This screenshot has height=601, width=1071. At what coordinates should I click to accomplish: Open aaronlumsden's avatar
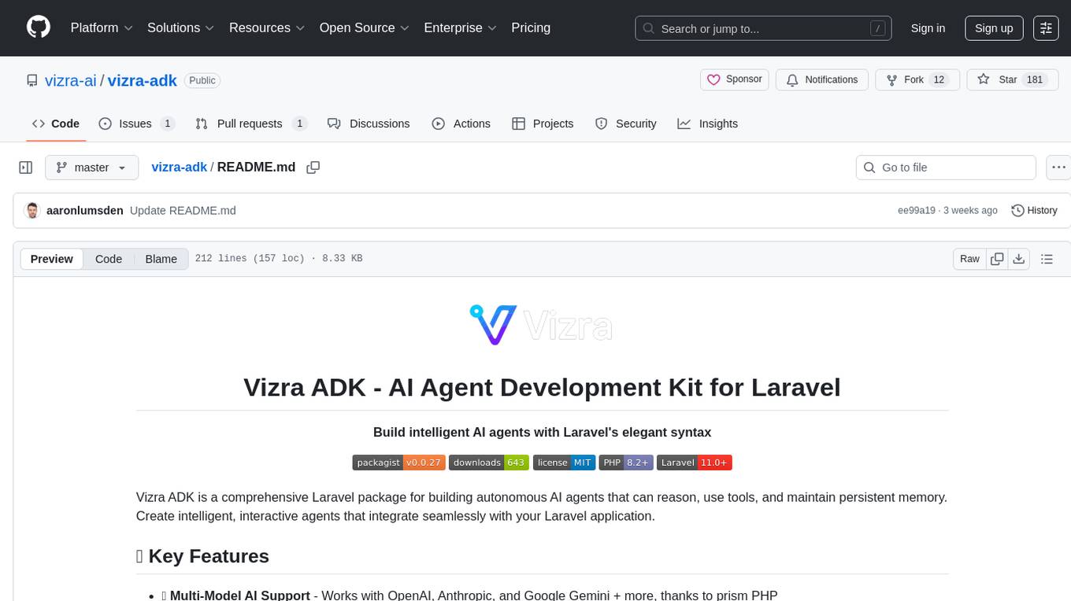coord(32,211)
